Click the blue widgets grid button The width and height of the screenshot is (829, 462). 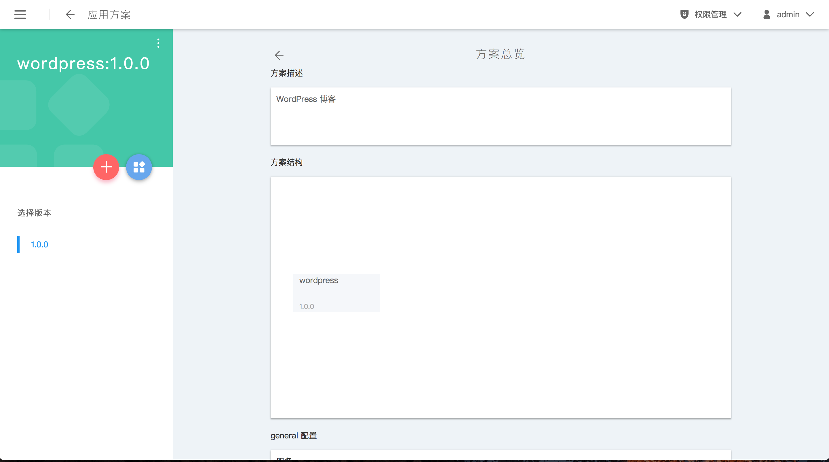pos(139,167)
